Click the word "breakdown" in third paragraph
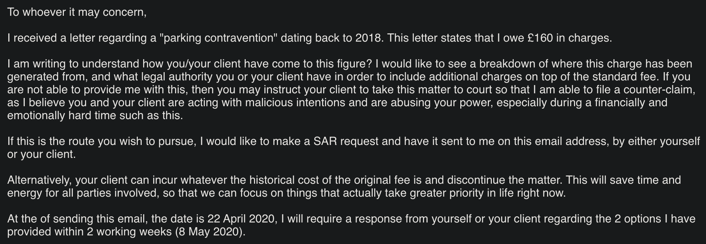 pyautogui.click(x=507, y=64)
